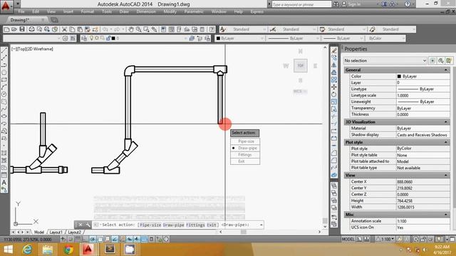Viewport: 456px width, 256px height.
Task: Click the Top face of the ViewCube
Action: (x=301, y=65)
